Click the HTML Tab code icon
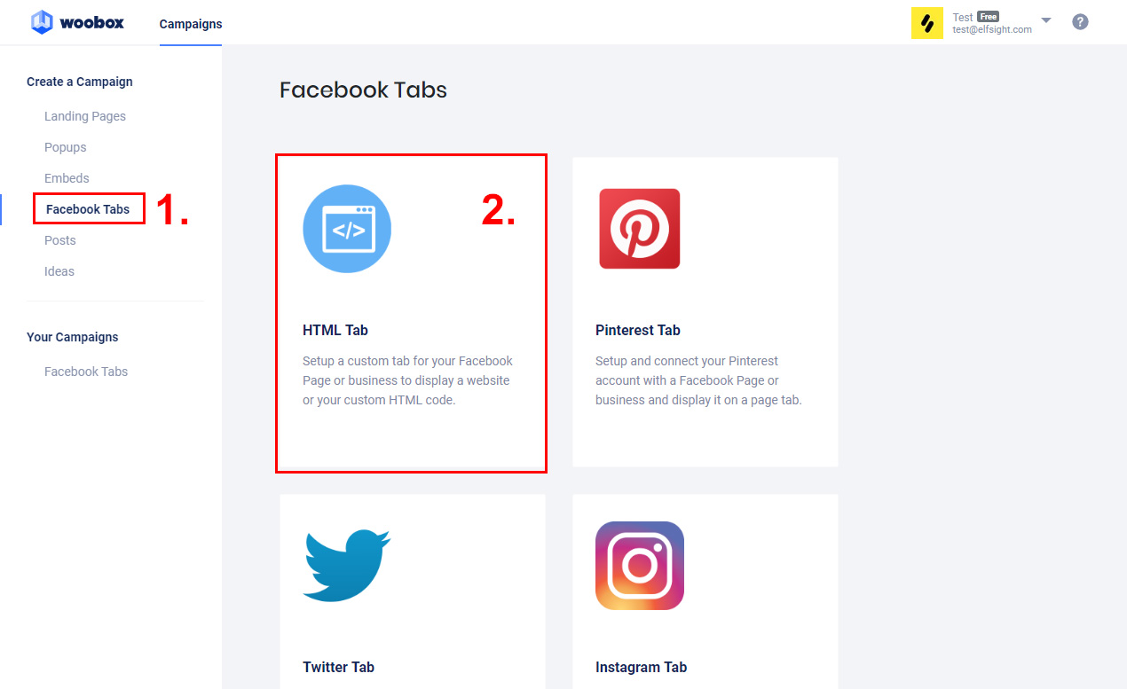 (x=347, y=229)
